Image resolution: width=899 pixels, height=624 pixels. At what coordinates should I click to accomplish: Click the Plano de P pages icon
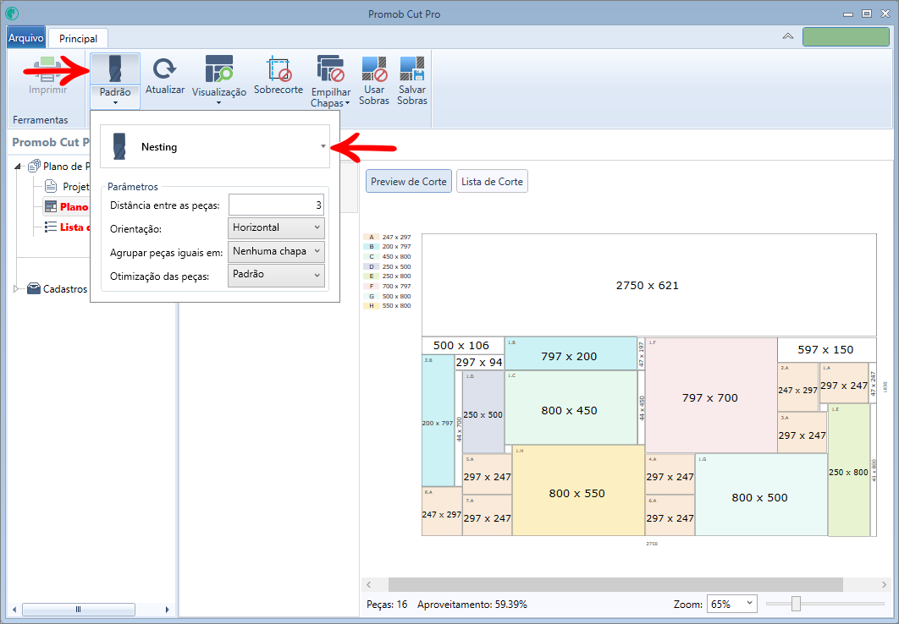(34, 166)
